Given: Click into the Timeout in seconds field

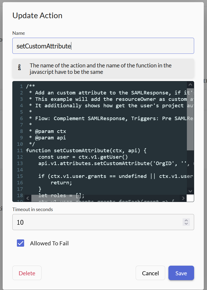Looking at the screenshot, I should click(x=97, y=222).
